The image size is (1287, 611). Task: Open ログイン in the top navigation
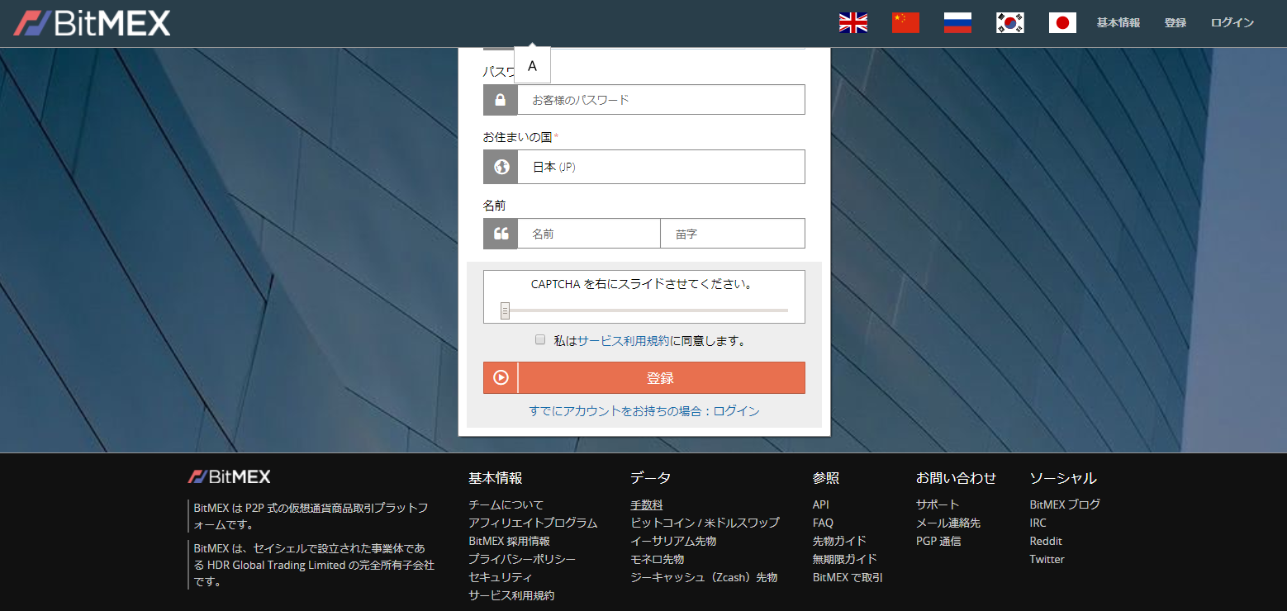pos(1232,23)
